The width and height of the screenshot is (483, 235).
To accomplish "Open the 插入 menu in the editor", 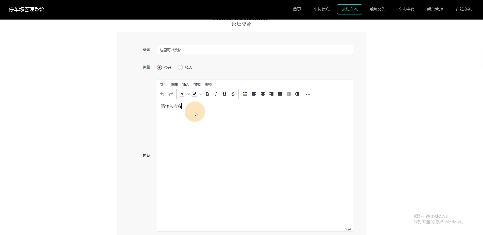I will [186, 85].
